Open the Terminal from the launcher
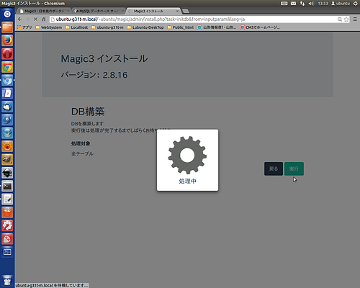360x288 pixels. click(x=7, y=186)
